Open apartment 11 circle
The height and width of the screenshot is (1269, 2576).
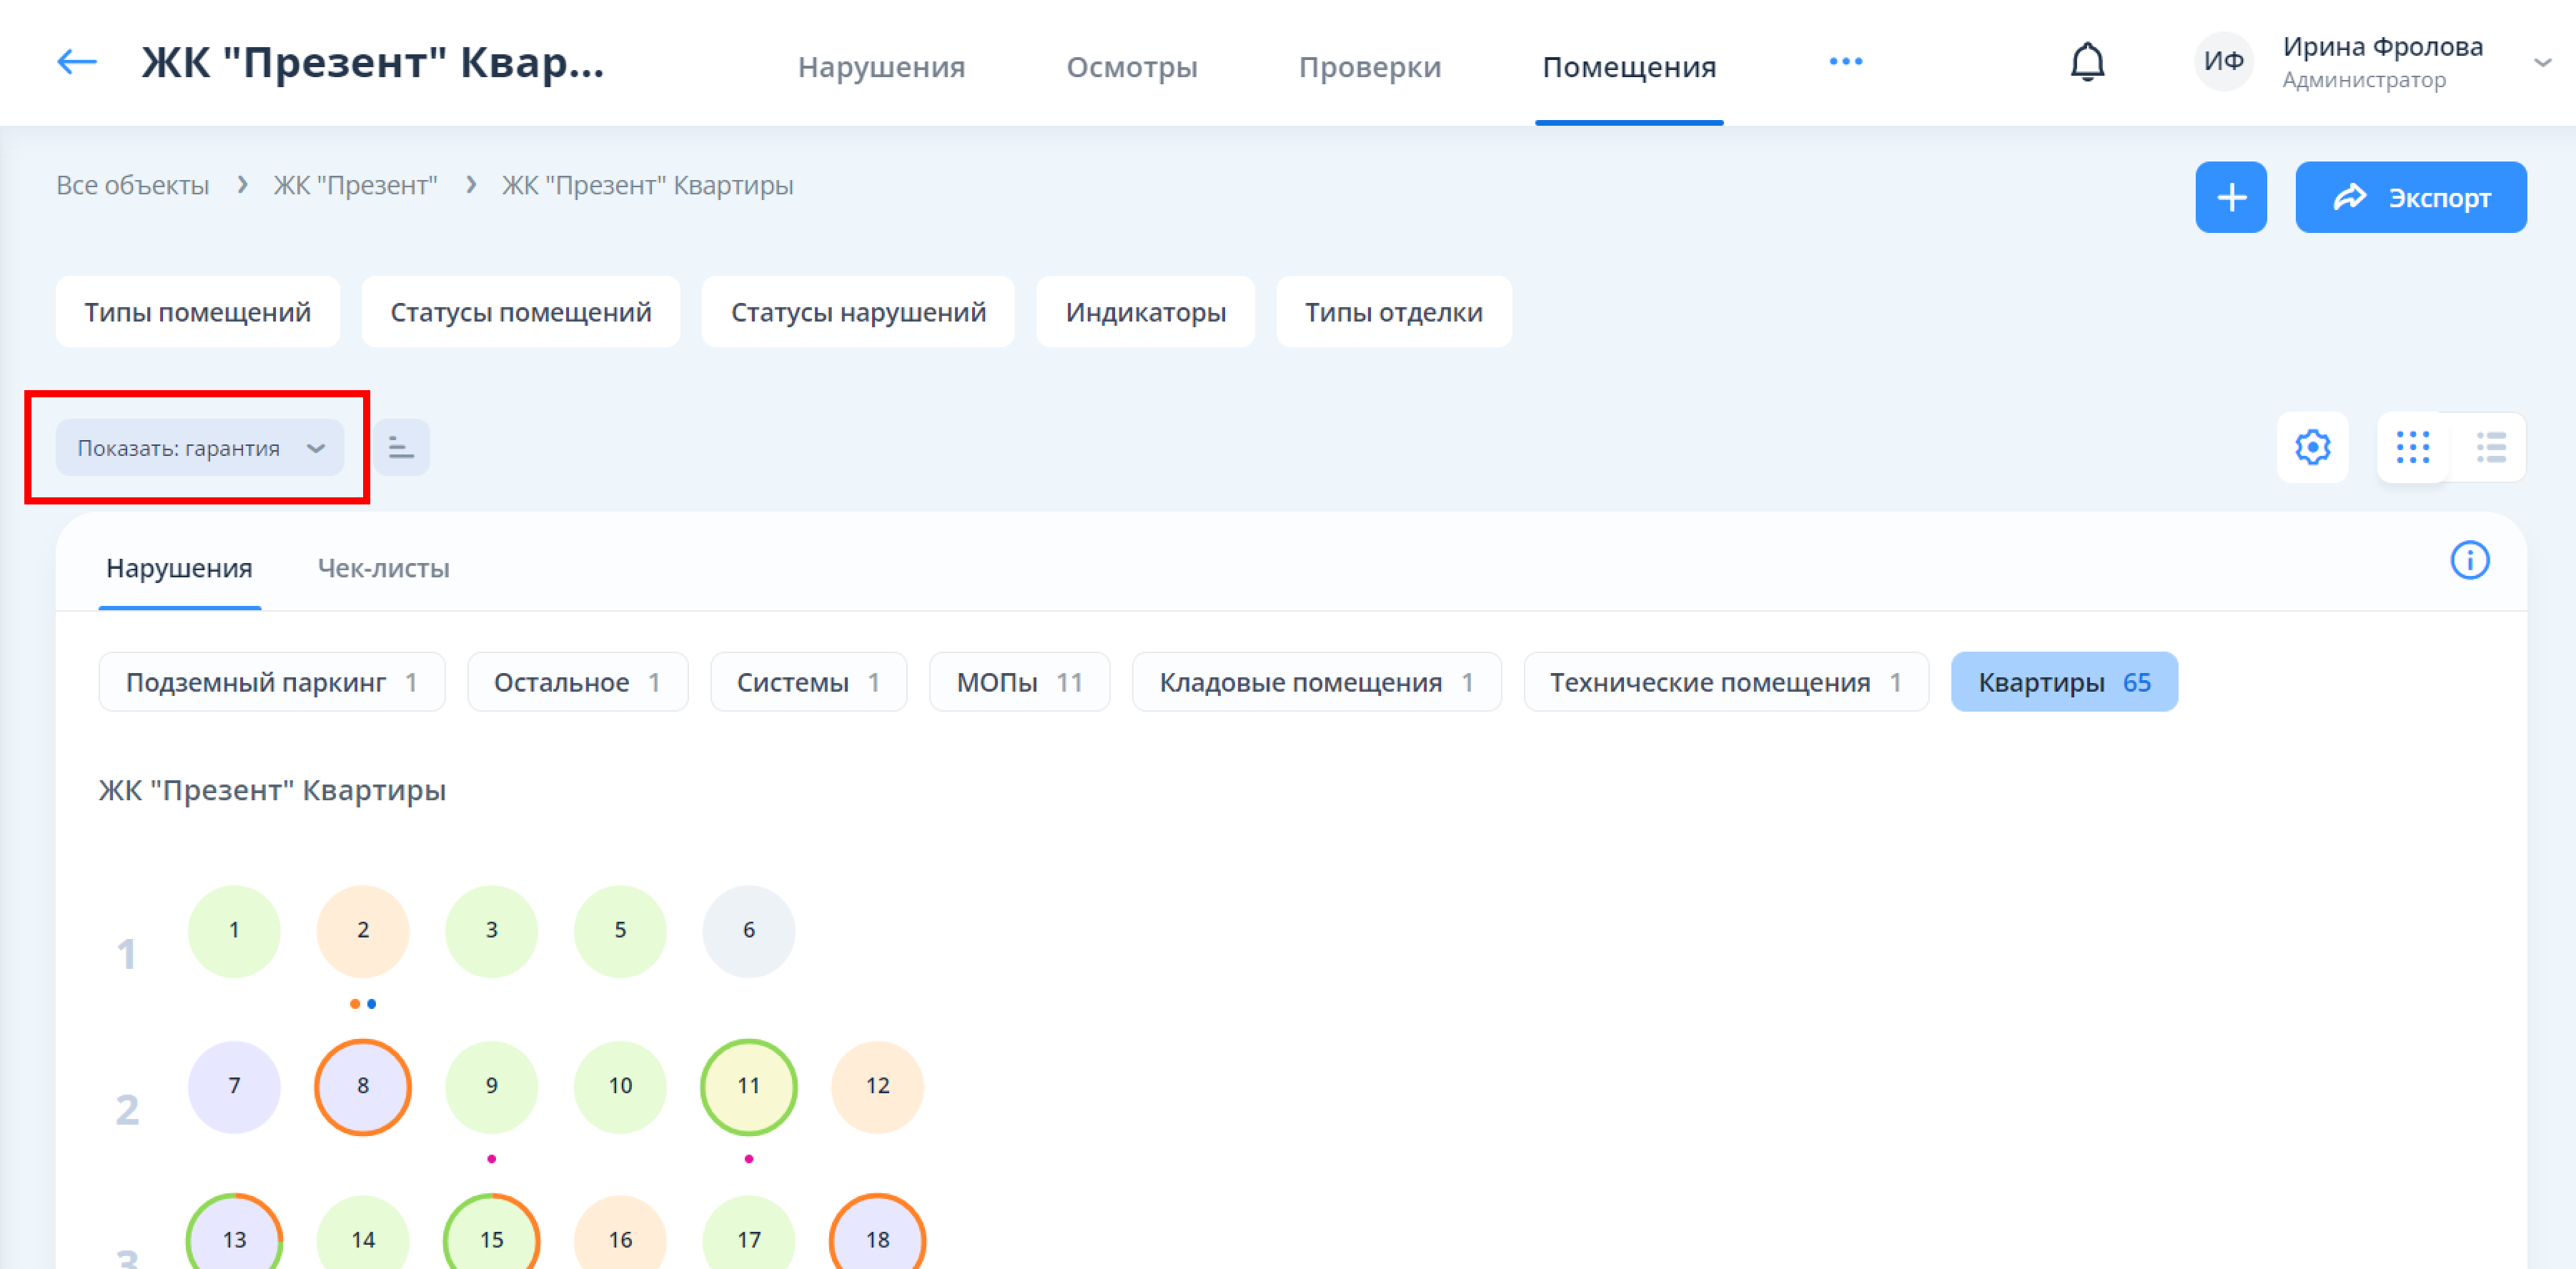click(x=748, y=1086)
